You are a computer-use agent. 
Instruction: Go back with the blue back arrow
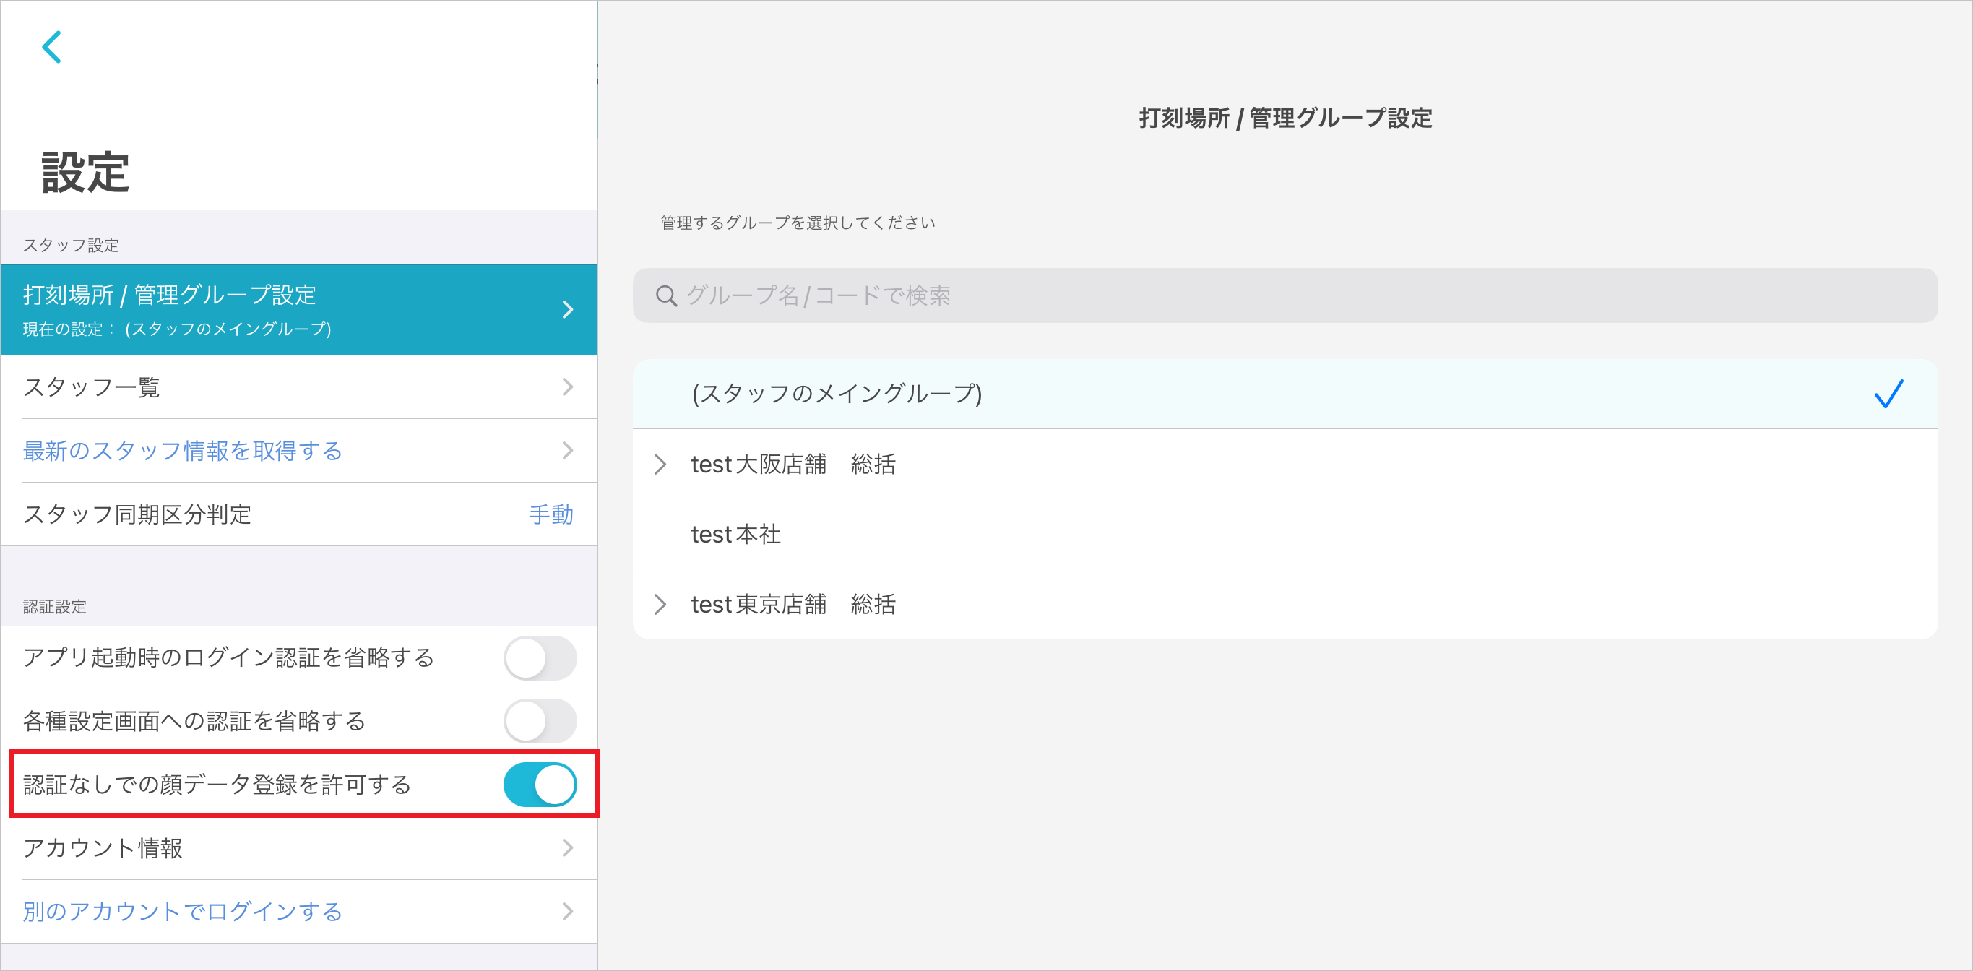point(51,47)
